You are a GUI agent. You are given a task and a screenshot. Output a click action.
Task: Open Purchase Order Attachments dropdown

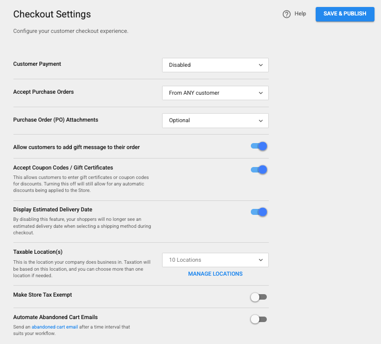[x=215, y=121]
